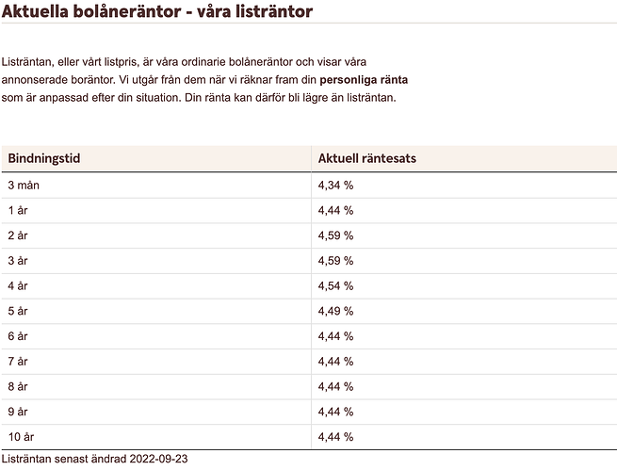Click the "Bindningstid" column header

tap(44, 158)
